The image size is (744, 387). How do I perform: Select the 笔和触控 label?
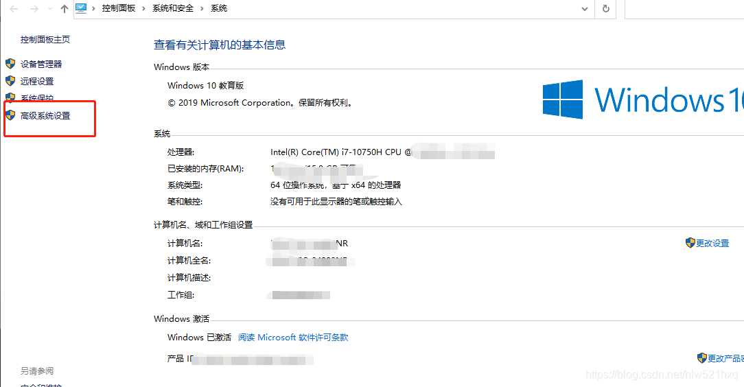185,202
